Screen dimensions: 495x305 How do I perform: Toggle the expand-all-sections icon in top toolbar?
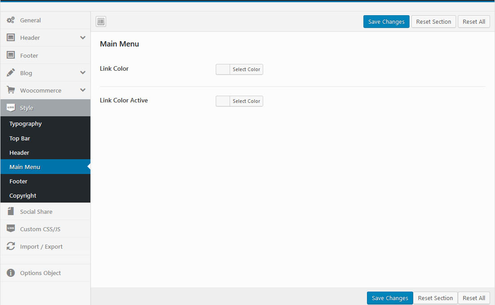[x=101, y=21]
